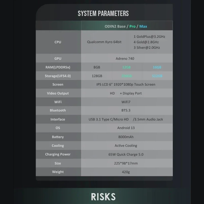
Task: Click the 128GB storage cell
Action: coord(97,76)
